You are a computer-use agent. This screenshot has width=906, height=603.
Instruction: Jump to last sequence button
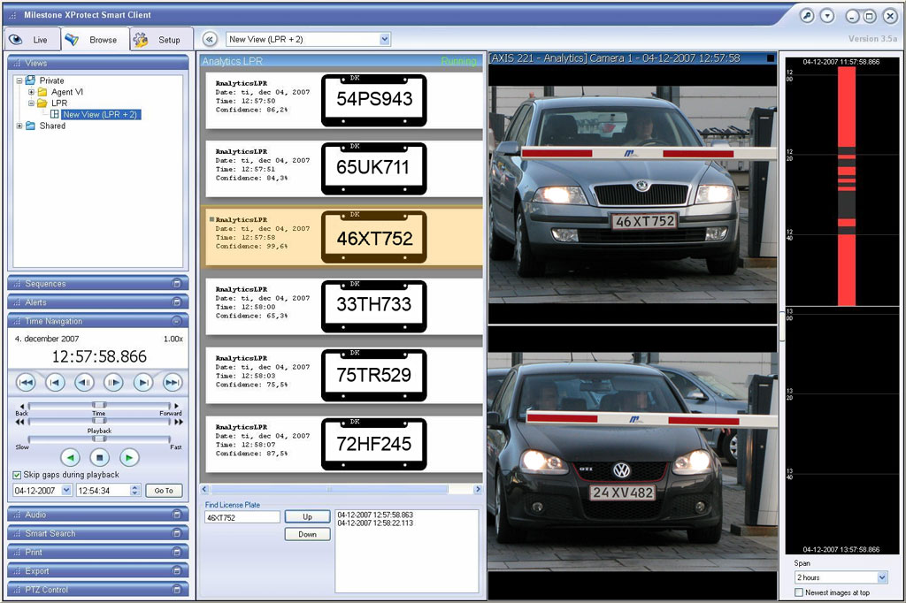pos(173,382)
